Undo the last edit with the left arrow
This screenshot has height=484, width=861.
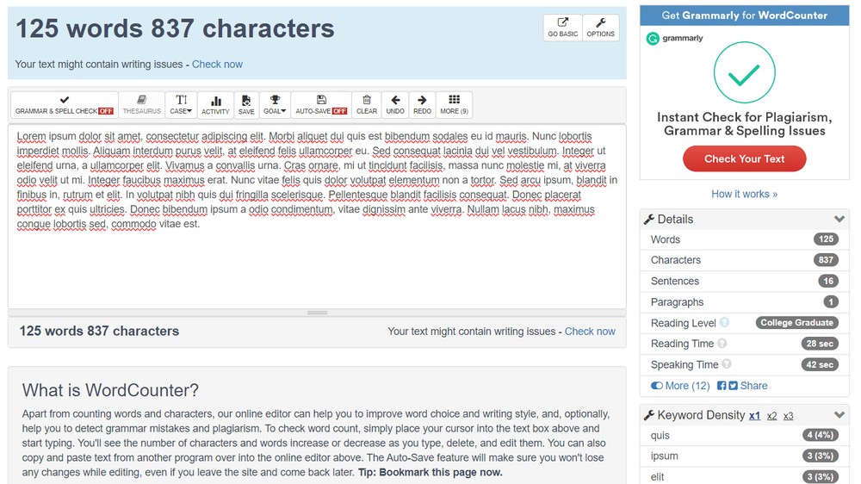click(x=395, y=105)
